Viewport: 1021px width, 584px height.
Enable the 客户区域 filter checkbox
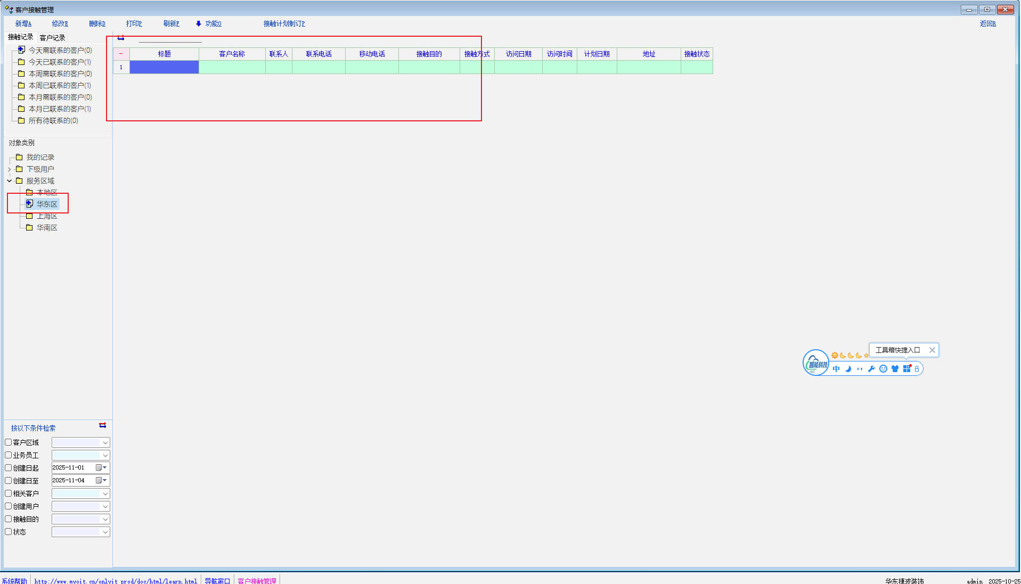tap(9, 442)
